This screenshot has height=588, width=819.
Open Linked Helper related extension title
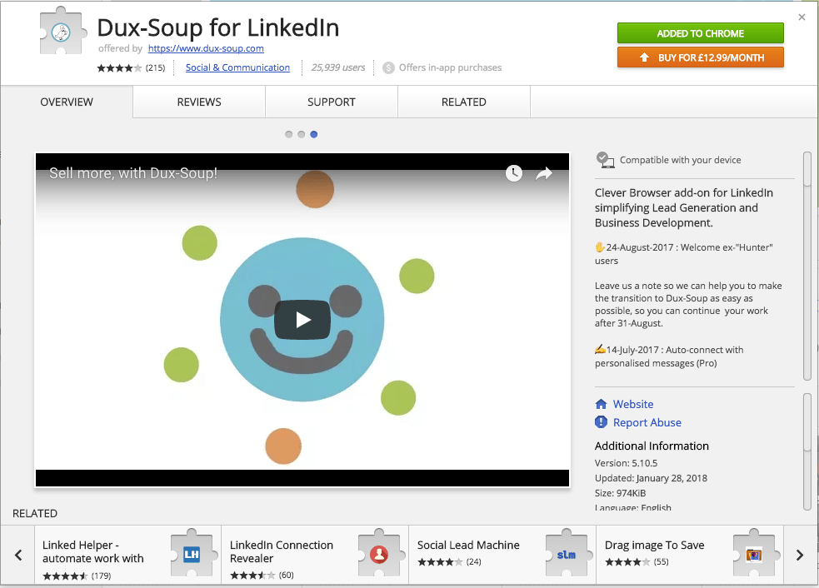point(93,551)
